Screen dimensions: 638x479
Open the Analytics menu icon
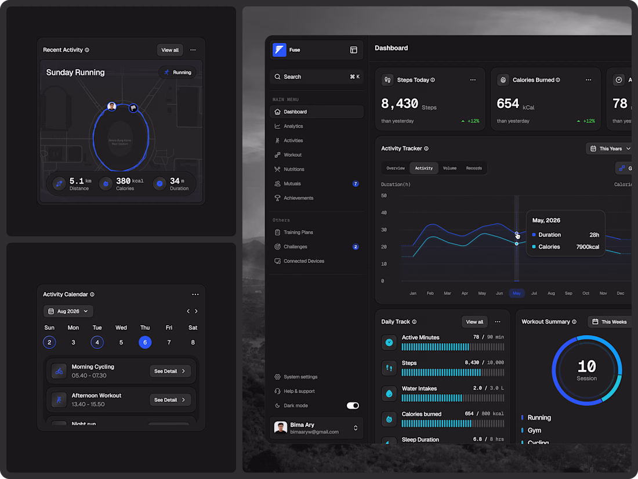(277, 126)
